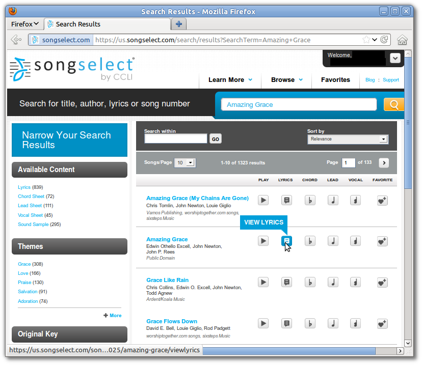View lyrics for Public Domain Amazing Grace
Image resolution: width=422 pixels, height=365 pixels.
[286, 241]
